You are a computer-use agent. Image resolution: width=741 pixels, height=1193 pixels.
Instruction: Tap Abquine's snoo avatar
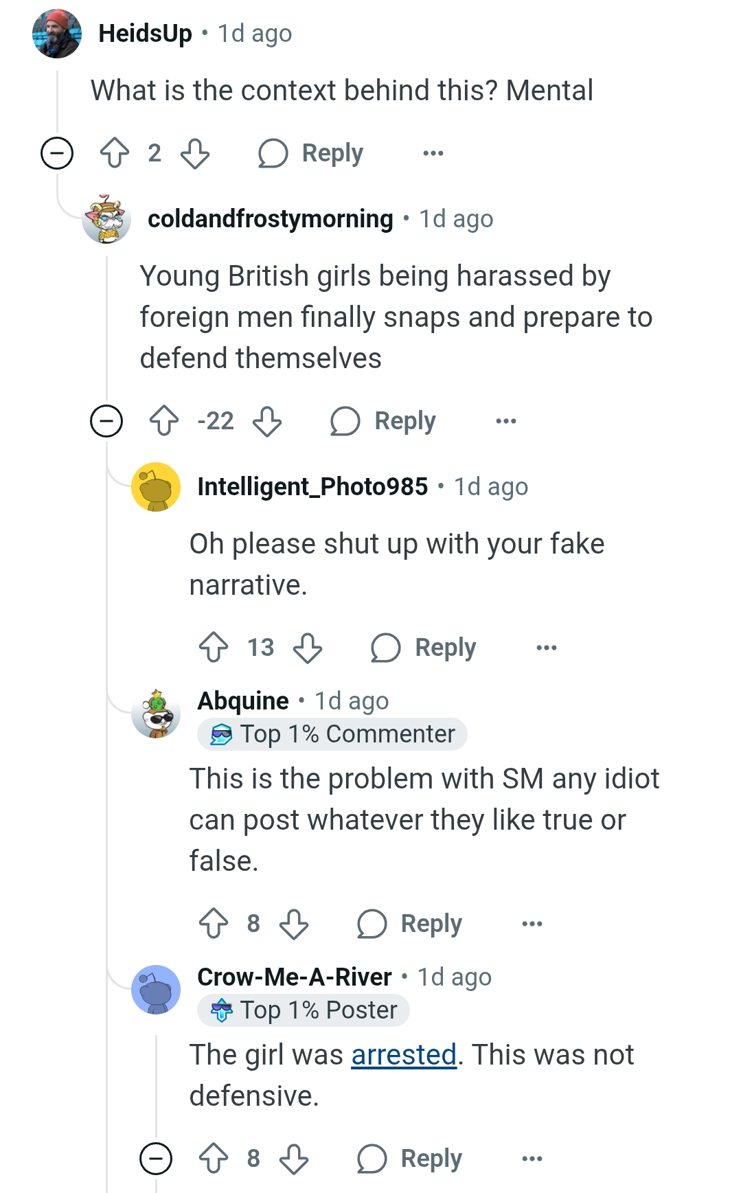[x=156, y=714]
